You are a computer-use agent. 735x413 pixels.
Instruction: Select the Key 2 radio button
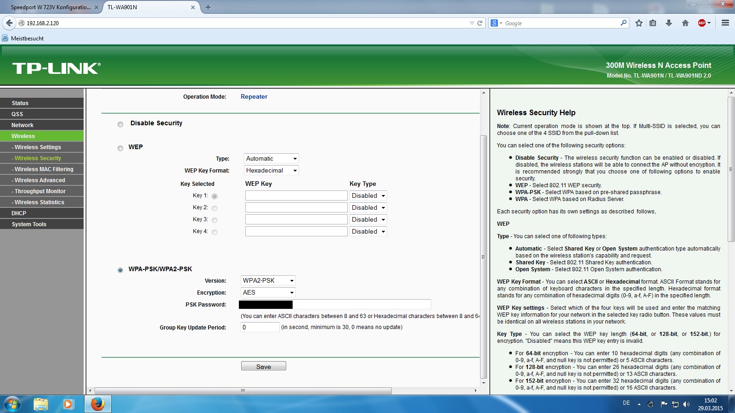click(x=215, y=208)
